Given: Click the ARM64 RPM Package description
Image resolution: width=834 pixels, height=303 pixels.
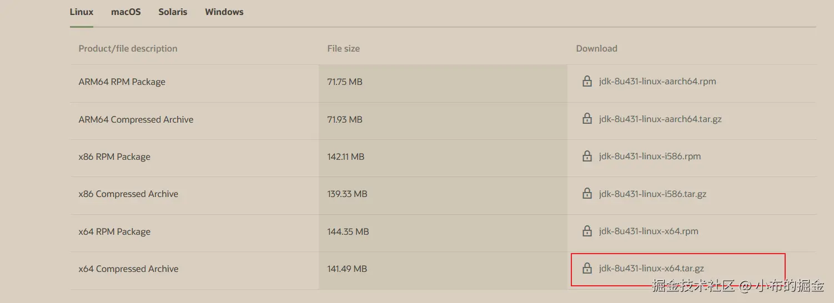Looking at the screenshot, I should click(x=122, y=82).
